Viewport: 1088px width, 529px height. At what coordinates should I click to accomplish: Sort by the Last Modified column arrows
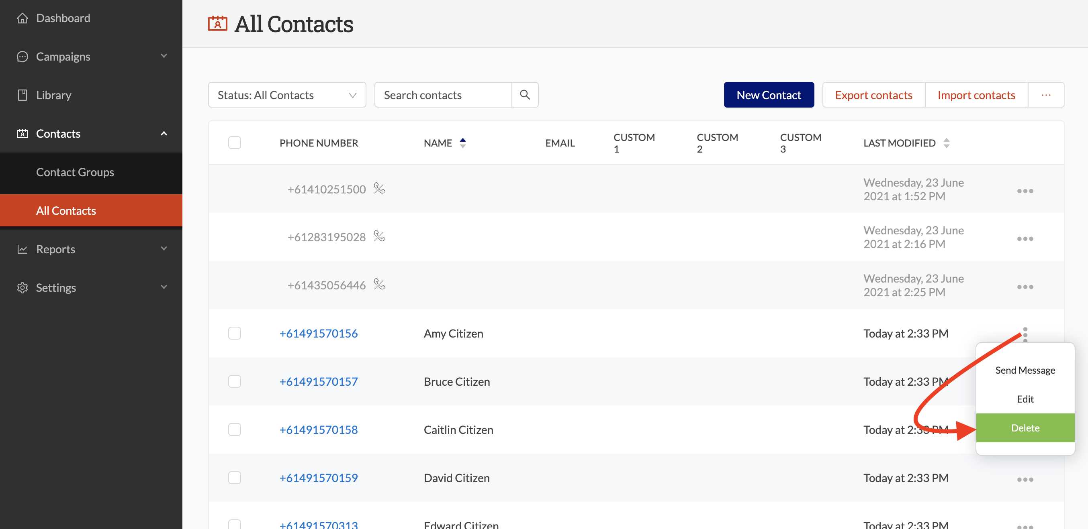946,143
